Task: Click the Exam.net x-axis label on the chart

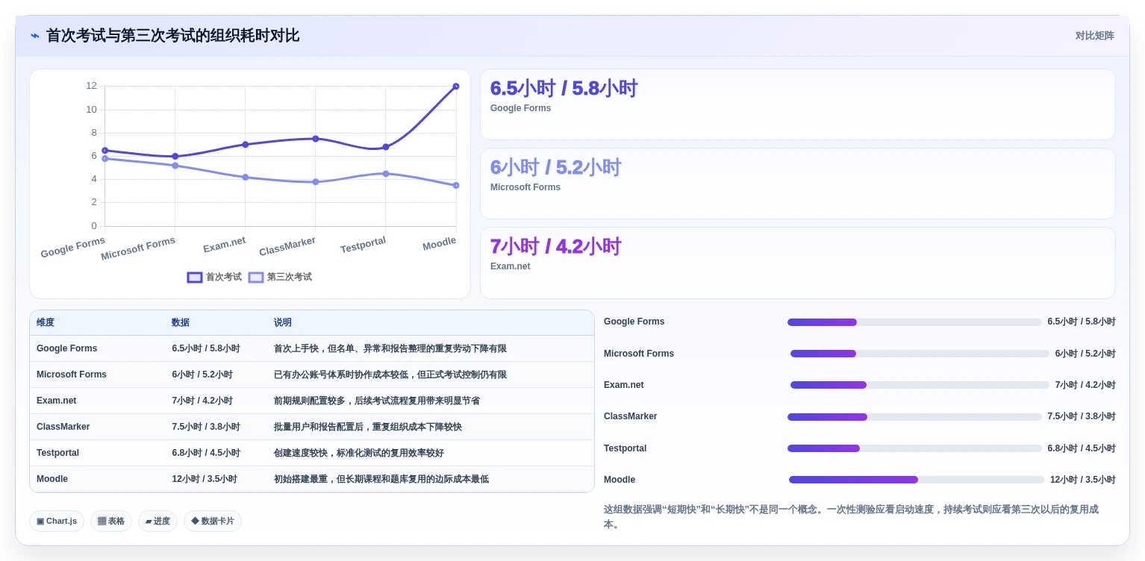Action: coord(225,245)
